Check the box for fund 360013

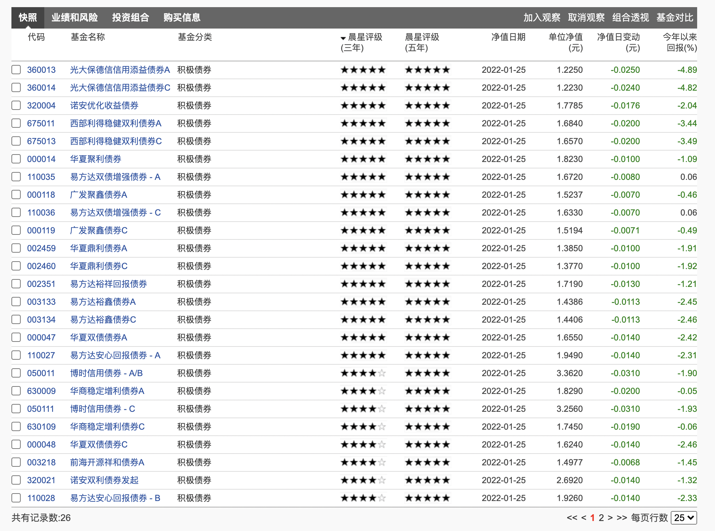(x=16, y=70)
